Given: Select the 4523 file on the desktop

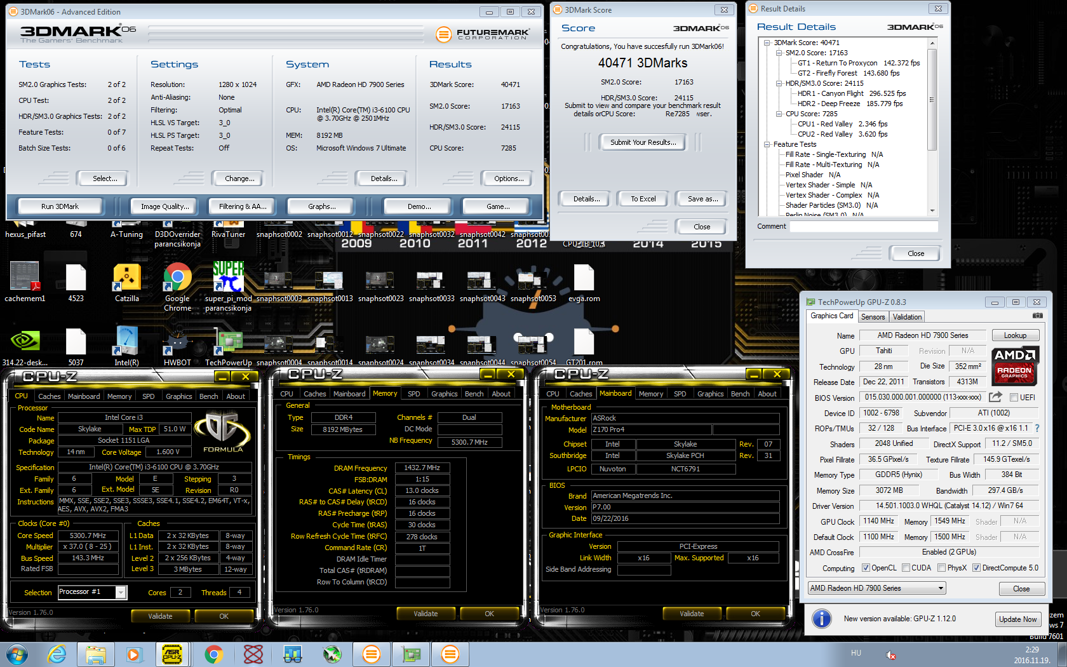Looking at the screenshot, I should tap(76, 281).
